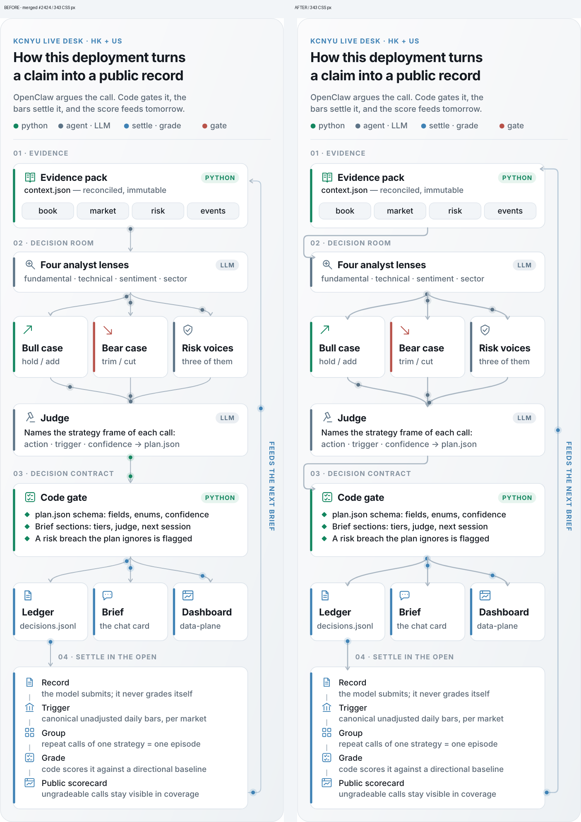Click the Trigger bank icon in BEFORE settle list
581x822 pixels.
(30, 707)
